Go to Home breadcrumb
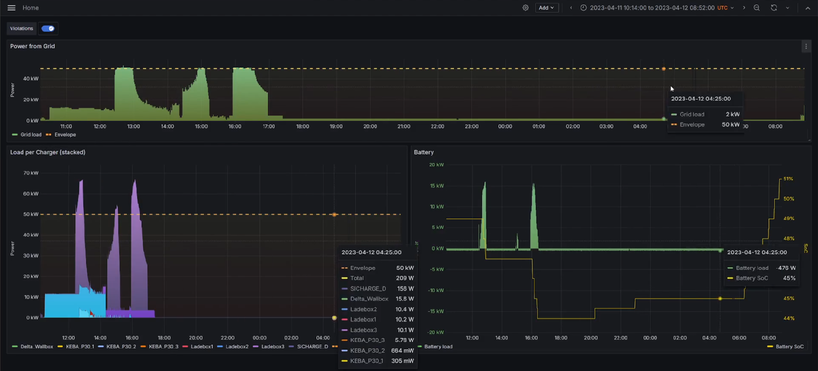Viewport: 818px width, 371px height. (x=30, y=8)
